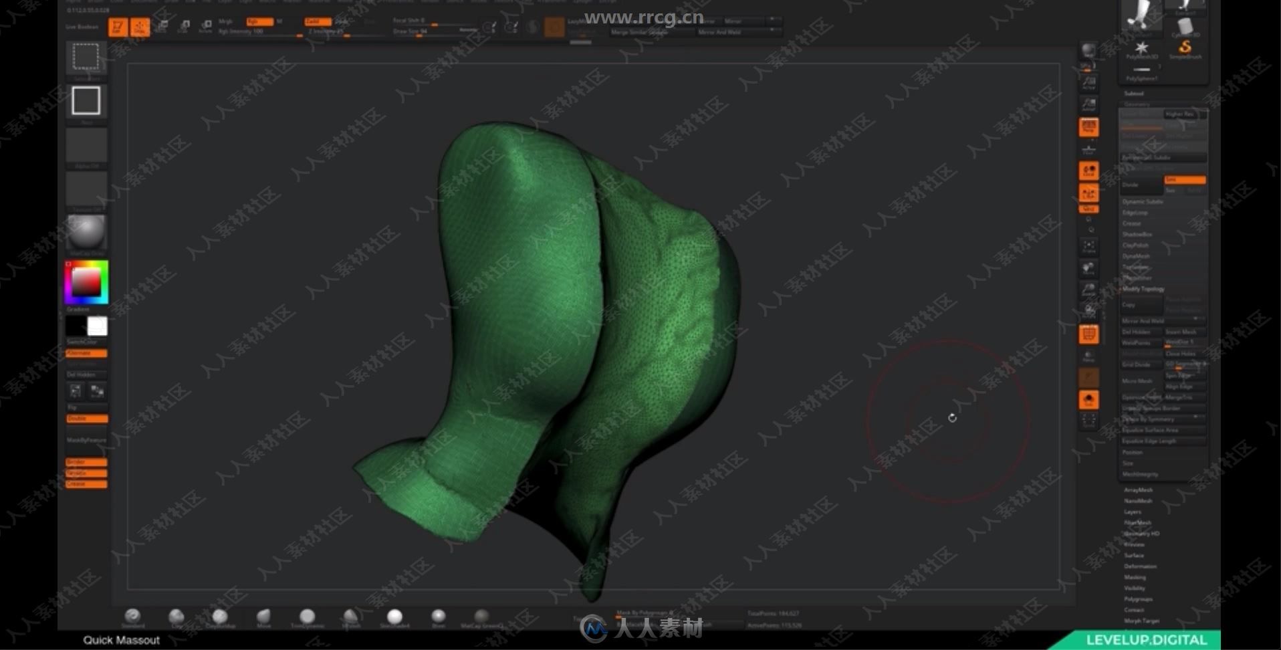Open the Masking section

tap(1135, 577)
